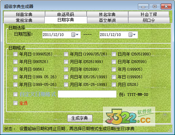Screen dimensions: 175x135
Task: Switch to the 拼音字典 tab
Action: coord(24,14)
